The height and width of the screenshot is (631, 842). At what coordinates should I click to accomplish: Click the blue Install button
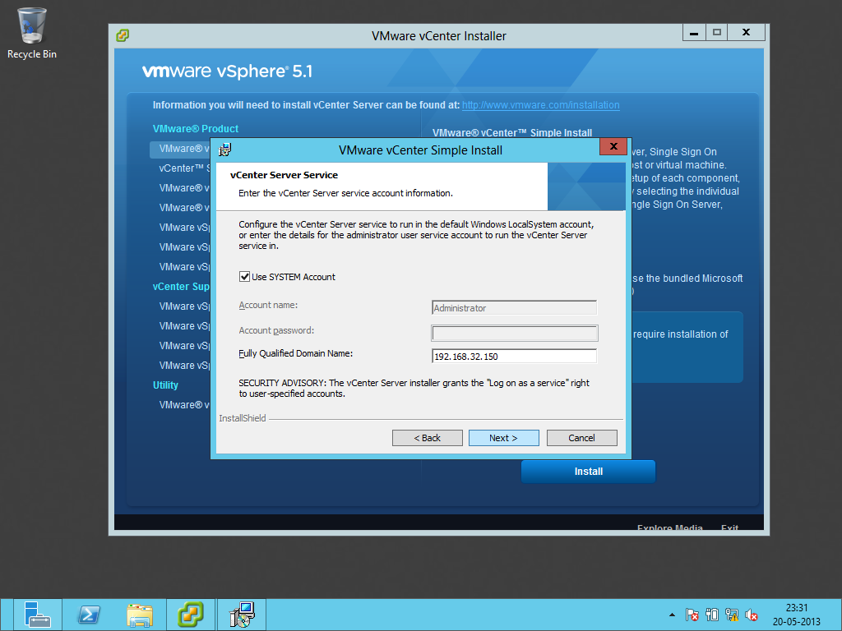pyautogui.click(x=588, y=472)
